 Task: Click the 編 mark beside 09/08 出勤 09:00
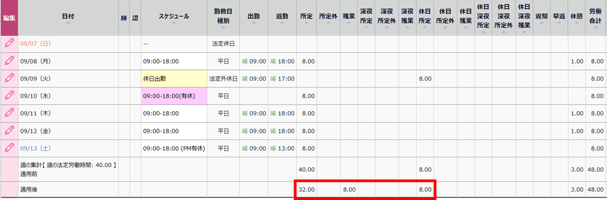[245, 61]
